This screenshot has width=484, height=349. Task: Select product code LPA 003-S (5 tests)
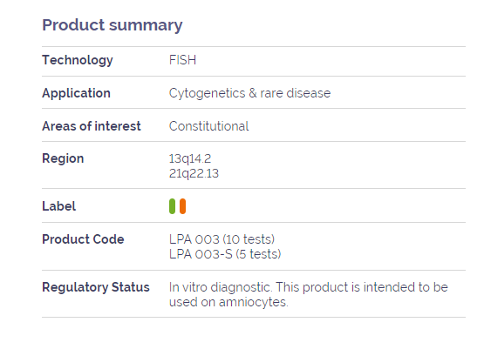[x=225, y=254]
